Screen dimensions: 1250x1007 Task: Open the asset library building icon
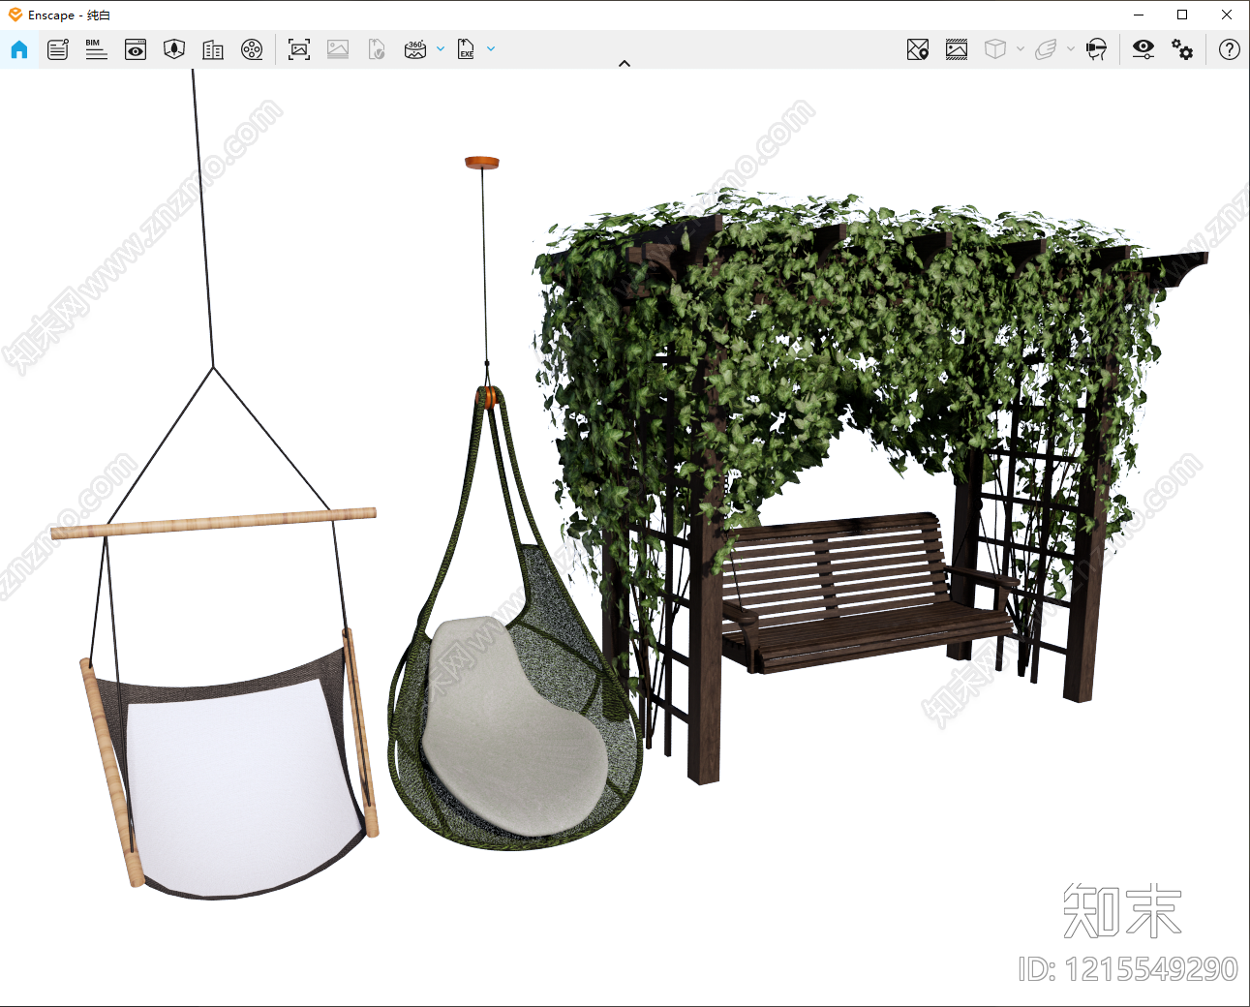[x=213, y=49]
